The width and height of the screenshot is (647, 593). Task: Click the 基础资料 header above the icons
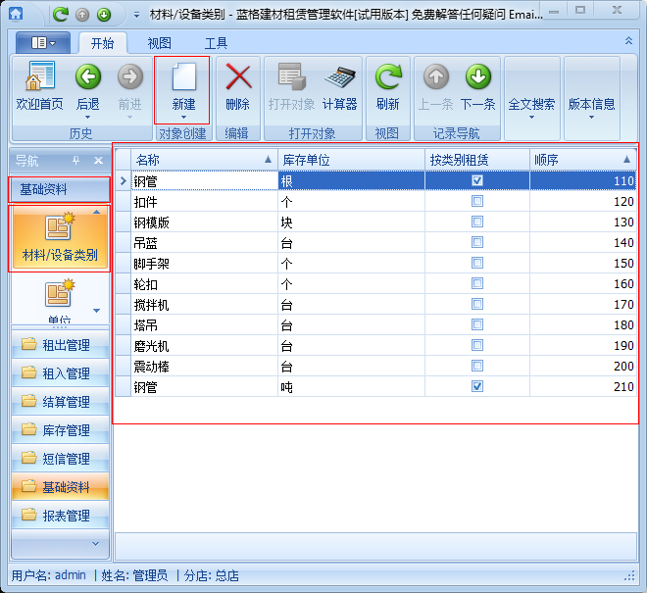60,189
